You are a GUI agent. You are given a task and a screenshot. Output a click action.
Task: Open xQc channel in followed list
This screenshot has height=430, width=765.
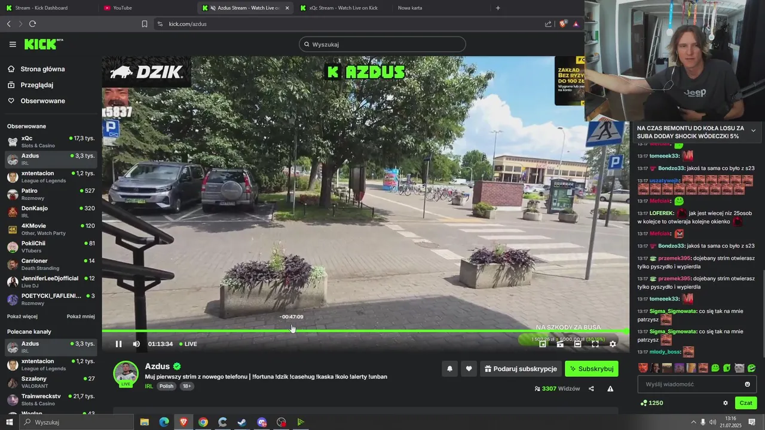[51, 142]
